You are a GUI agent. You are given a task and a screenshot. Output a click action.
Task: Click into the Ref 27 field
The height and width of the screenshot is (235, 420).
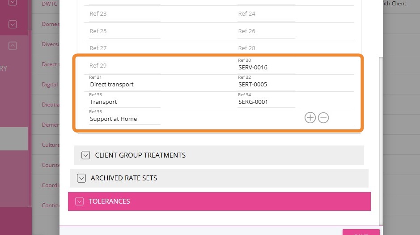(x=124, y=48)
